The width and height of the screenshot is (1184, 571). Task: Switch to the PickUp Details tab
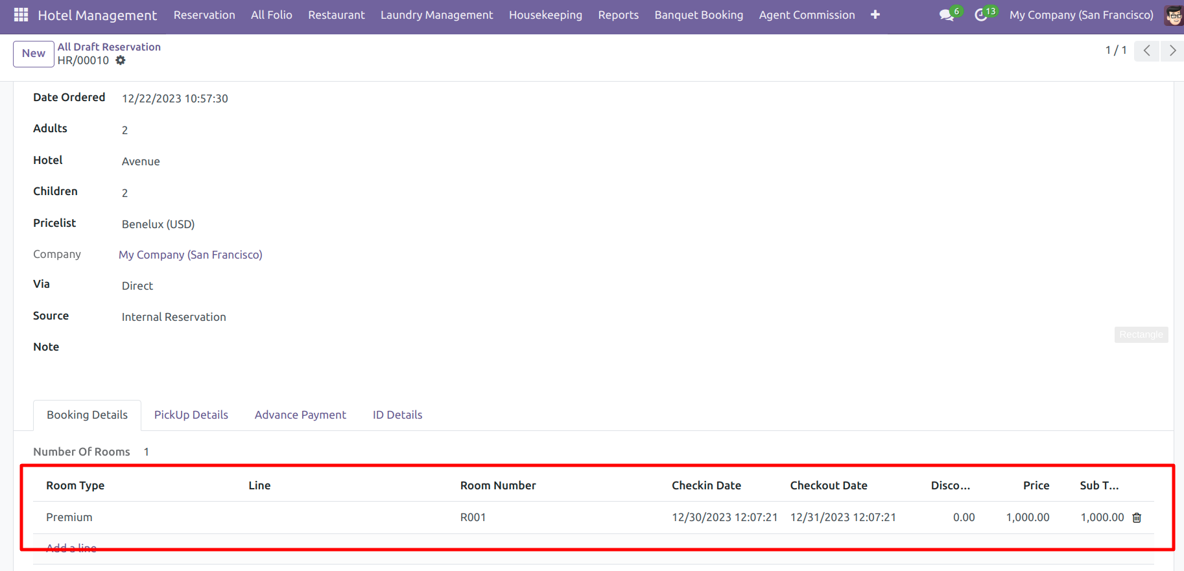191,415
